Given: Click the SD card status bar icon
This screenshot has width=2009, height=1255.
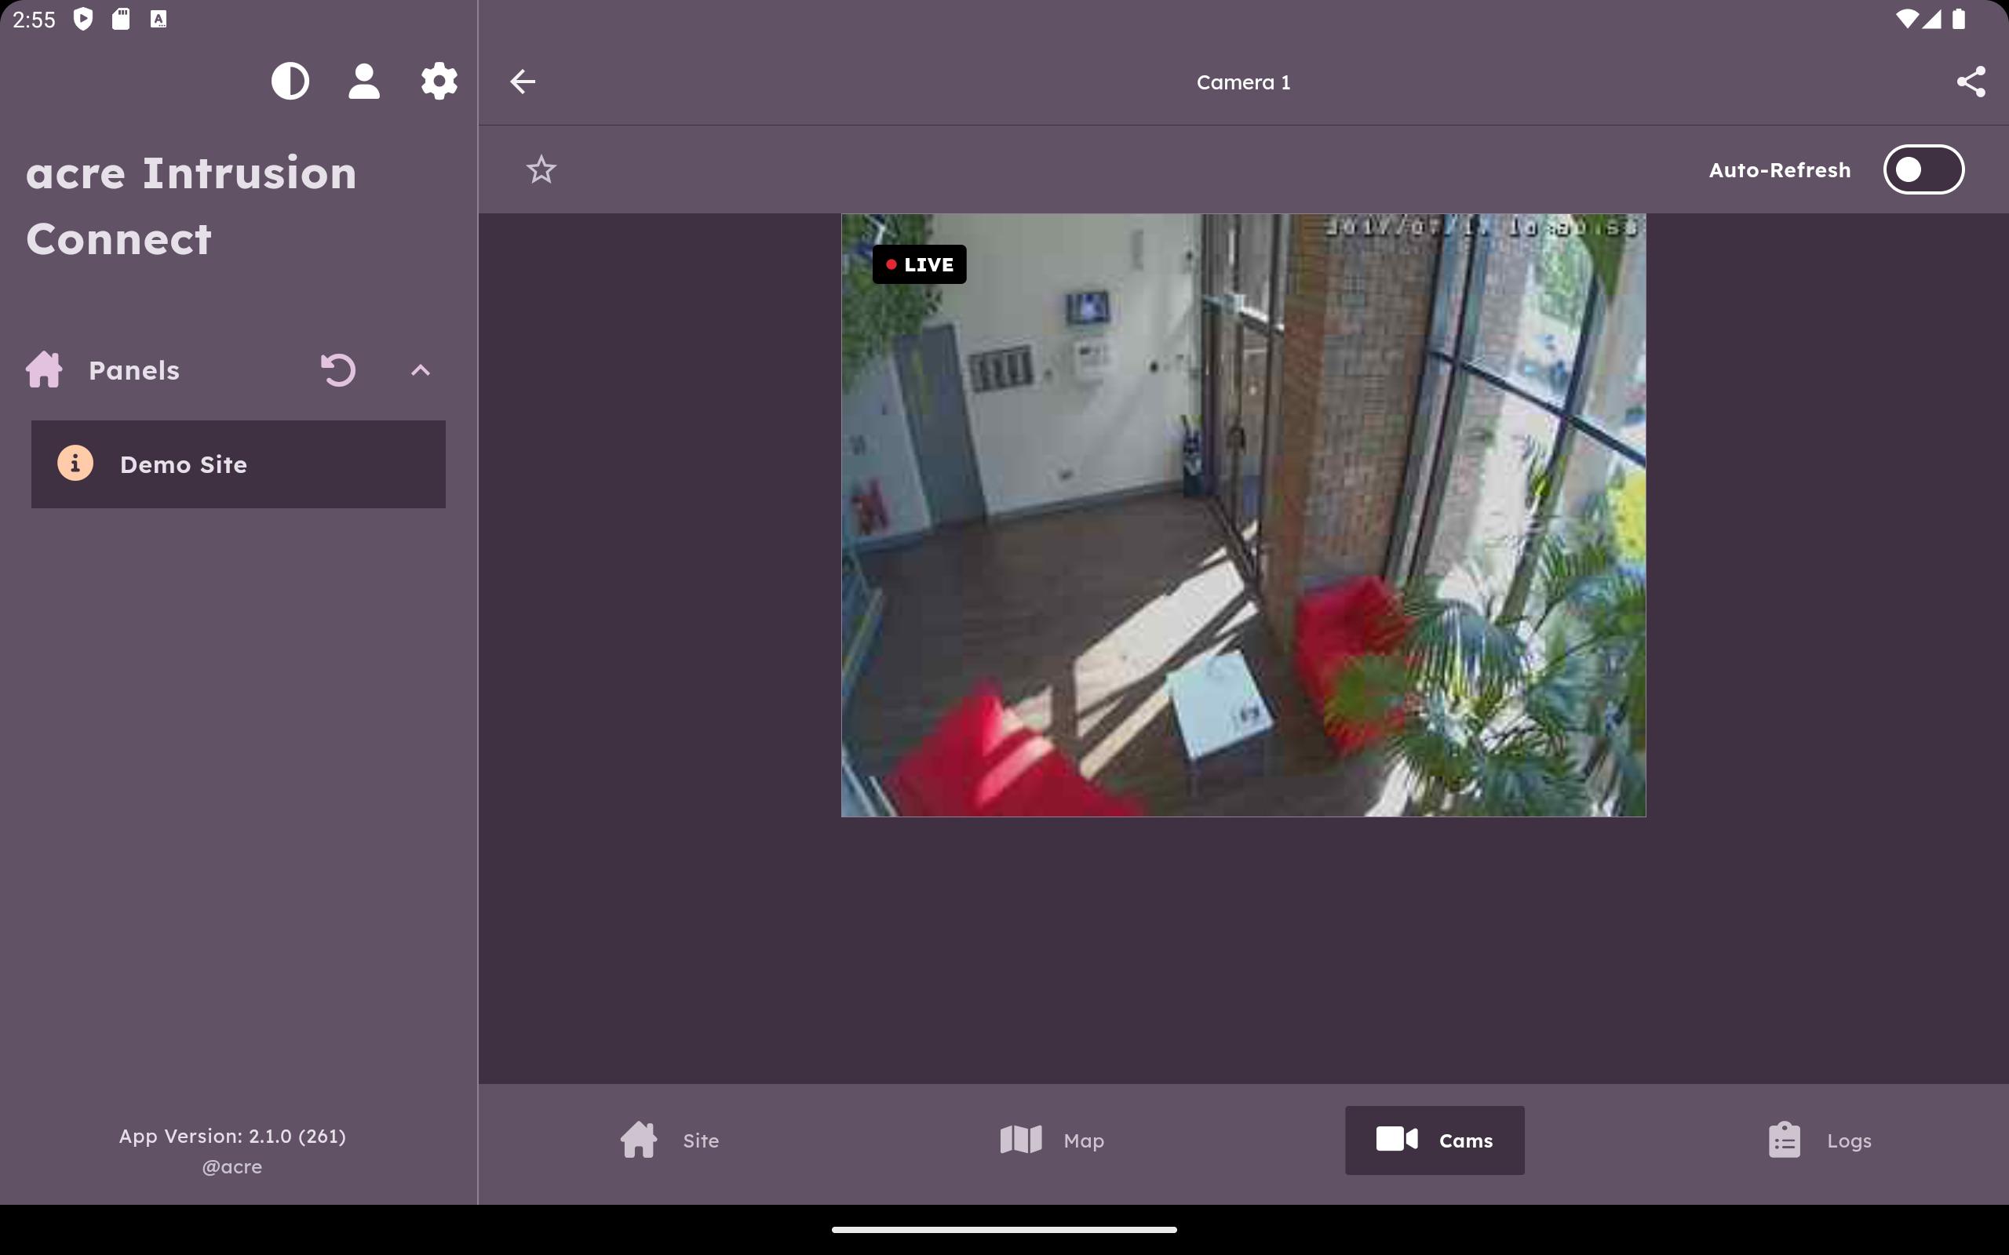Looking at the screenshot, I should coord(121,18).
